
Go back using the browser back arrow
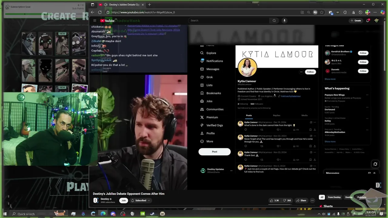[92, 12]
